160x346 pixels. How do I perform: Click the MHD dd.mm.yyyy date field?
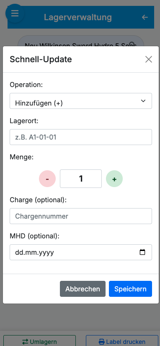coord(81,252)
